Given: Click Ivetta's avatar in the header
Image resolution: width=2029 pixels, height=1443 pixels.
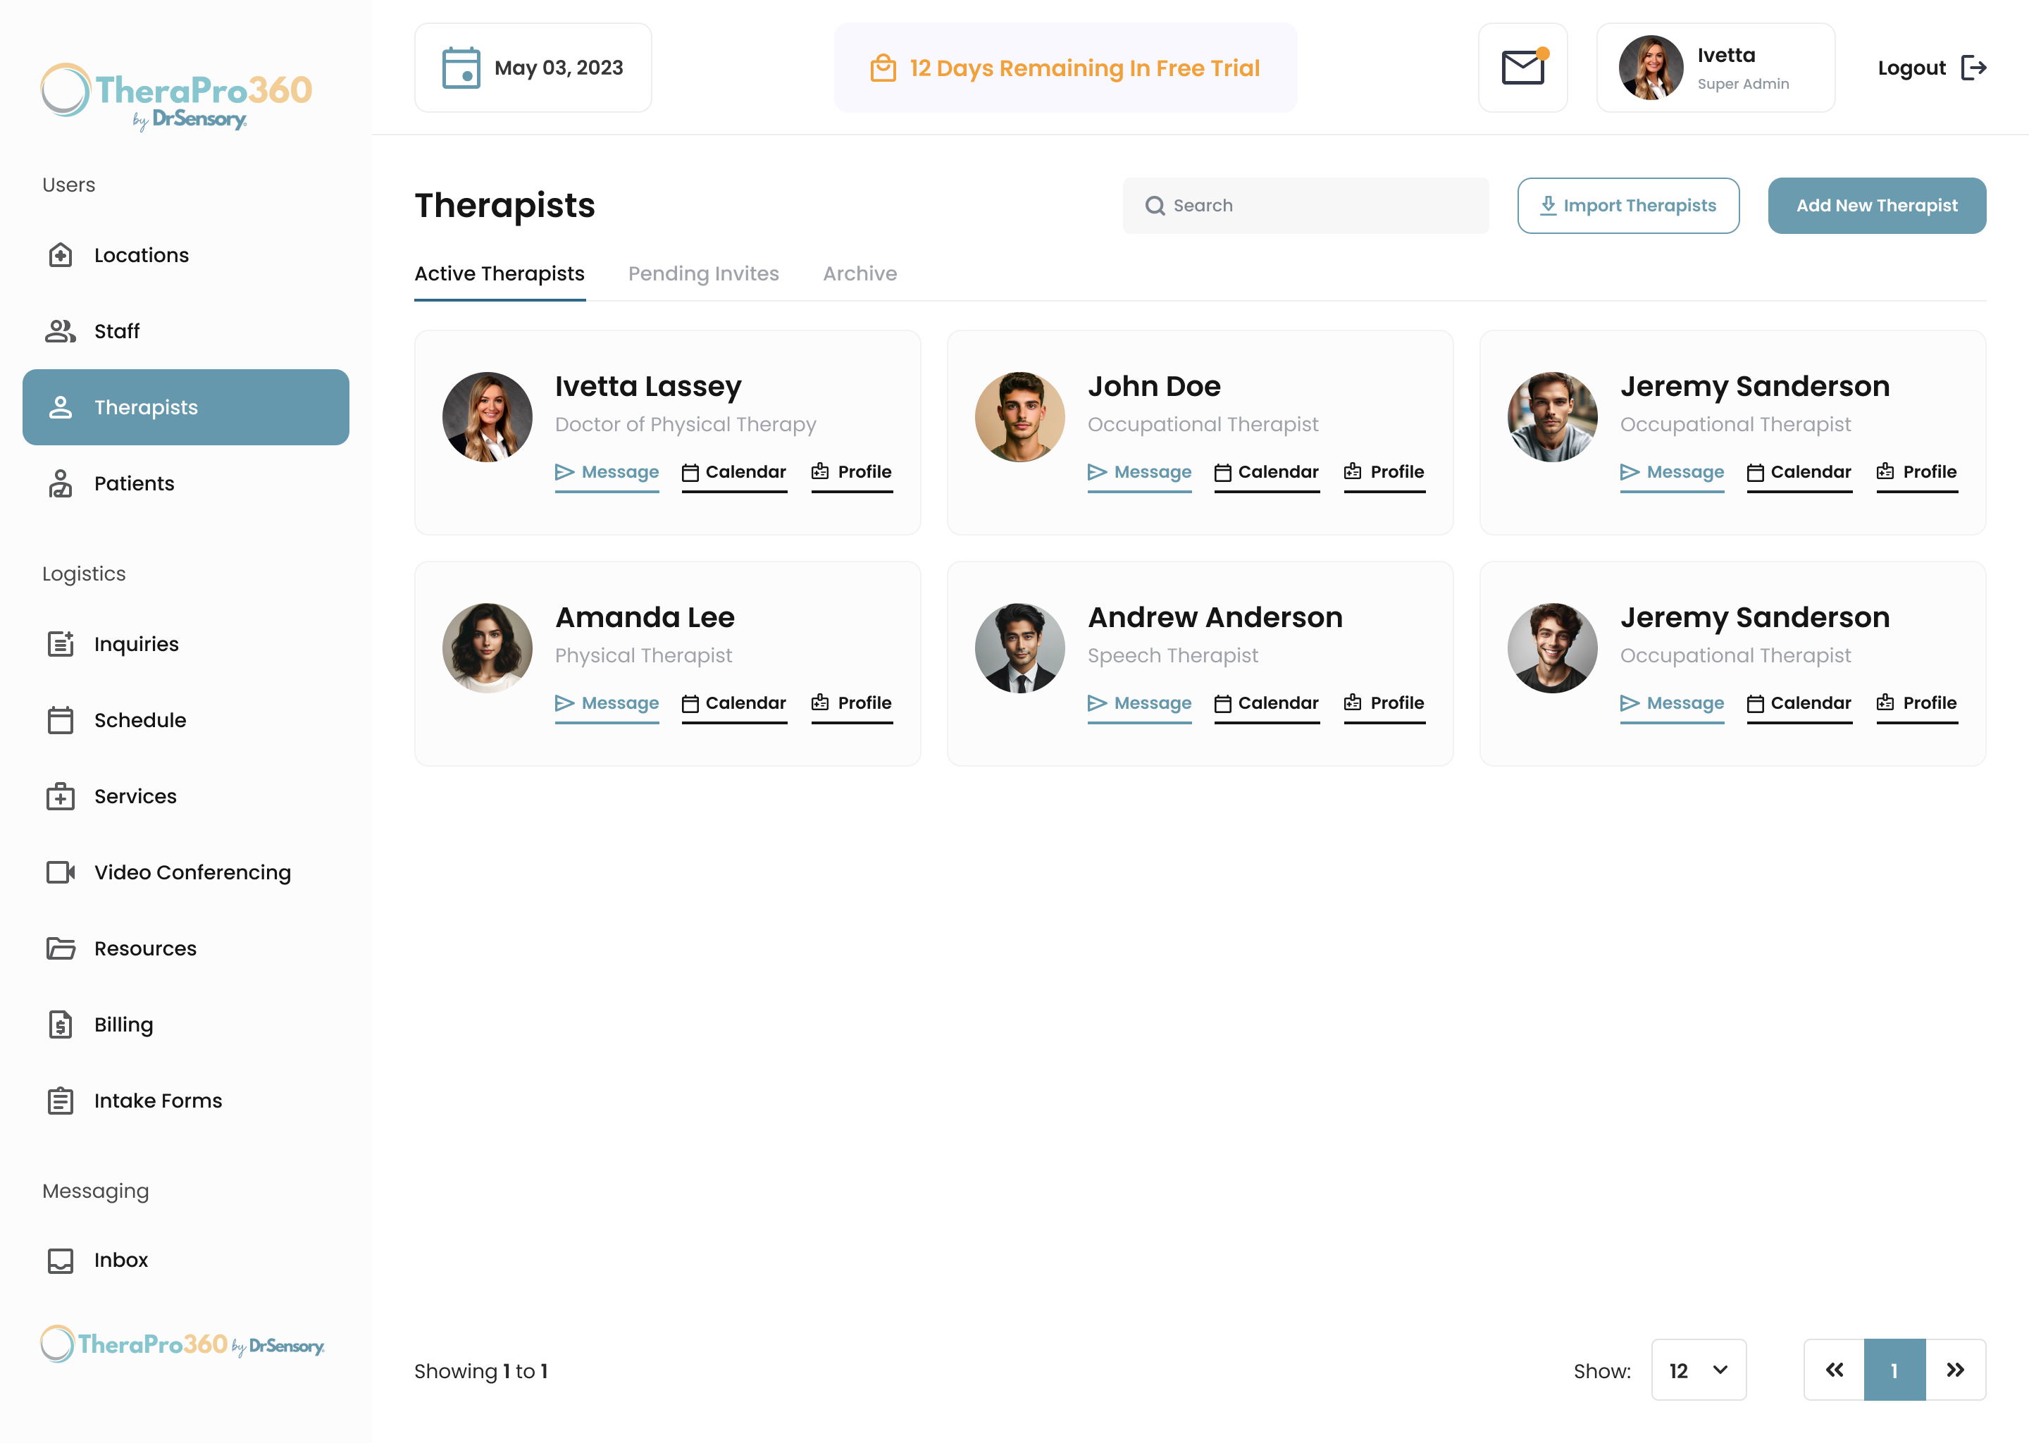Looking at the screenshot, I should [1651, 68].
